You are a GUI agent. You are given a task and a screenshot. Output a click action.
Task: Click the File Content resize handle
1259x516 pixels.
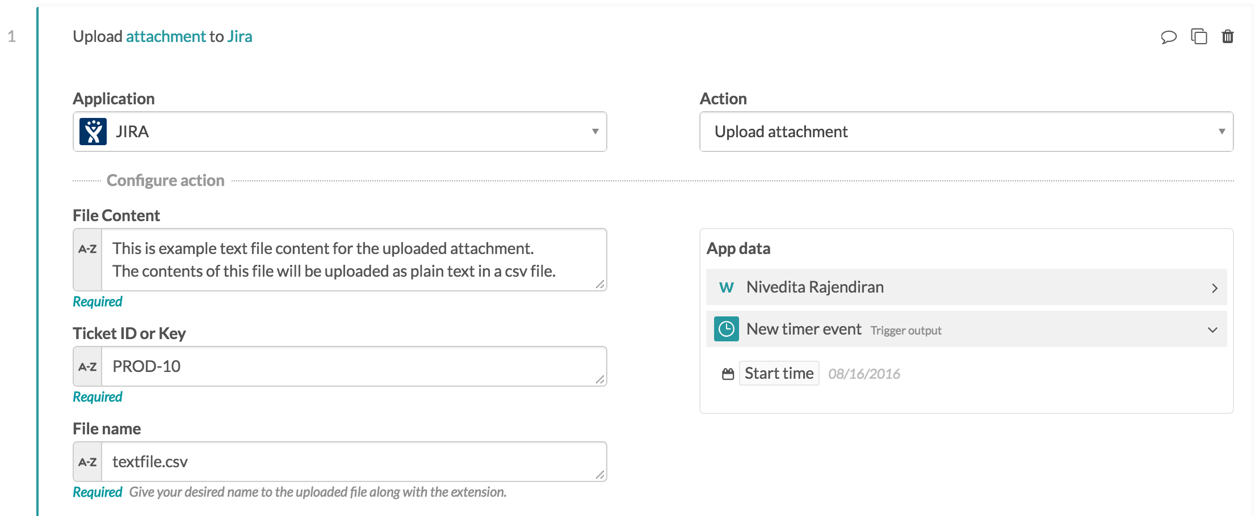[x=600, y=284]
